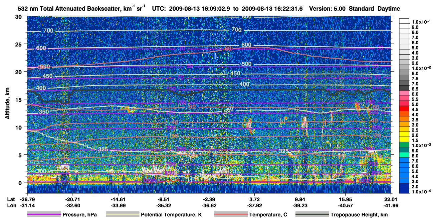Click the altitude axis tick '10'
This screenshot has width=434, height=222.
pyautogui.click(x=19, y=127)
